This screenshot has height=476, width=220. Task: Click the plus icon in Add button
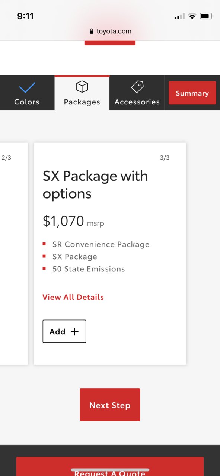pos(75,332)
